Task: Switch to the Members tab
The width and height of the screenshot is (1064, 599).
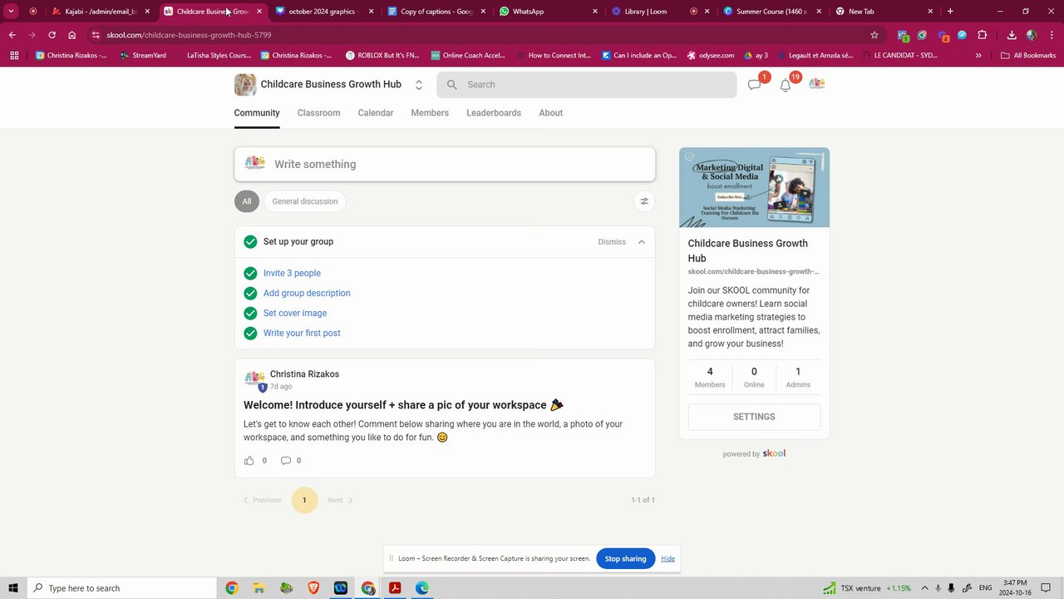Action: (x=430, y=113)
